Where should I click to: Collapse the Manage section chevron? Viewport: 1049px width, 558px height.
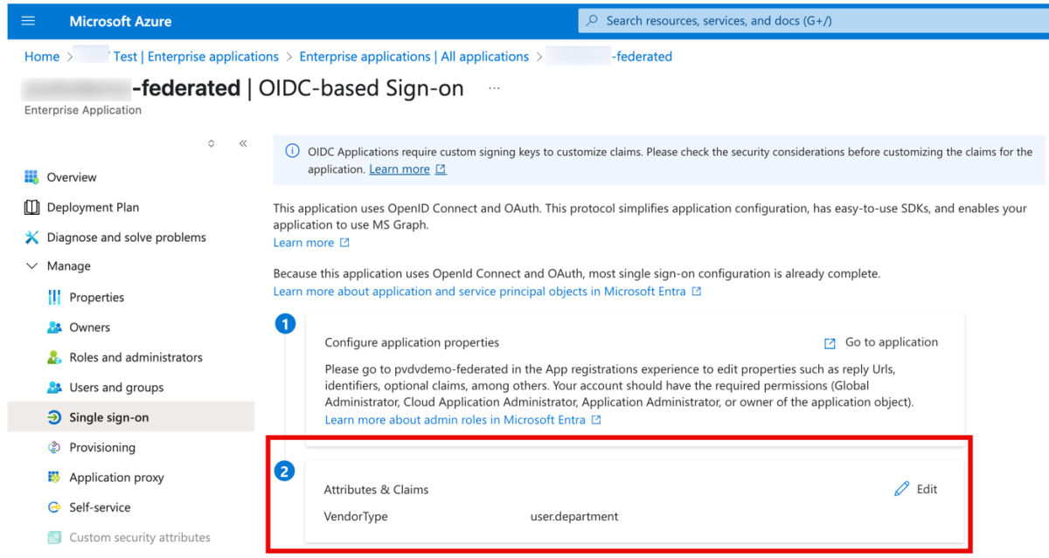[32, 266]
